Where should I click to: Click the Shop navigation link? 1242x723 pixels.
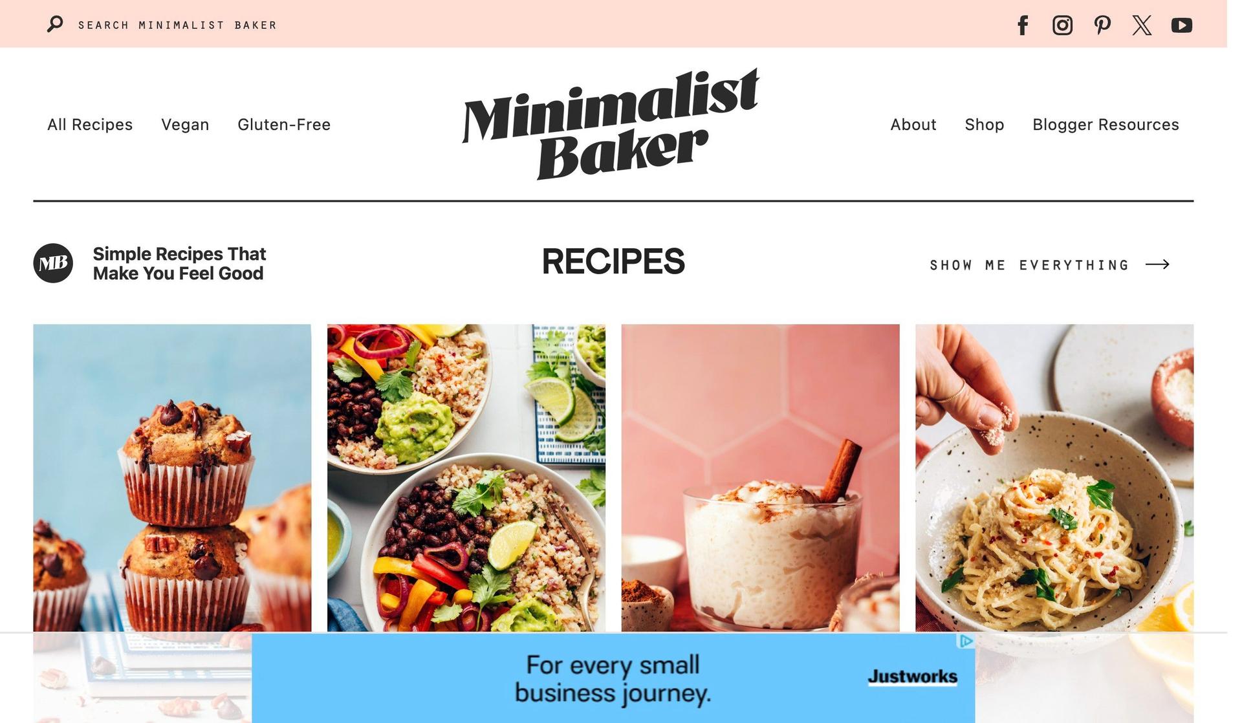point(984,124)
